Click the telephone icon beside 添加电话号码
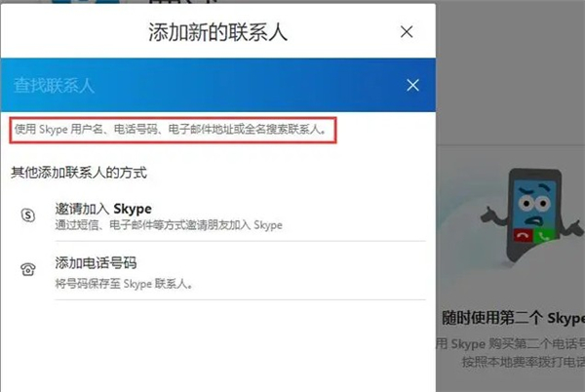This screenshot has width=585, height=392. pos(28,269)
